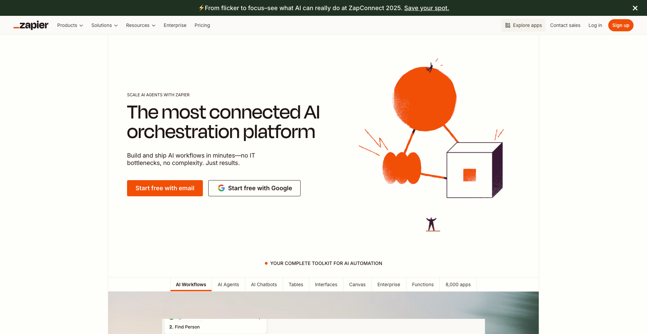Click Start free with email button

165,188
